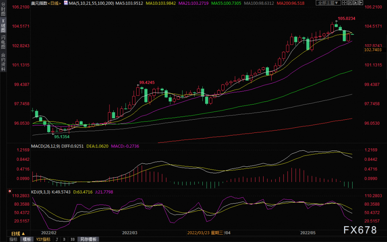Choose the J template button
The width and height of the screenshot is (387, 242).
[57, 239]
